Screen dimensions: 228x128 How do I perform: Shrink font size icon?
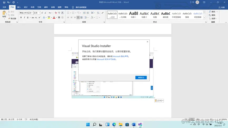coord(45,13)
